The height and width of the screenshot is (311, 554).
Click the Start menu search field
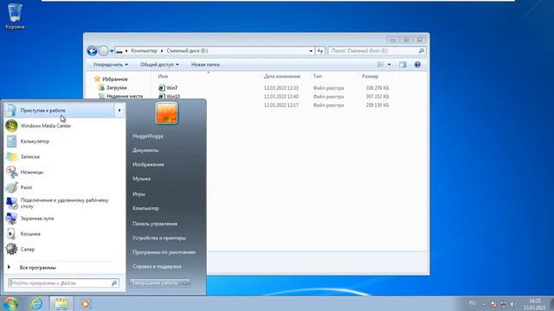[x=64, y=282]
